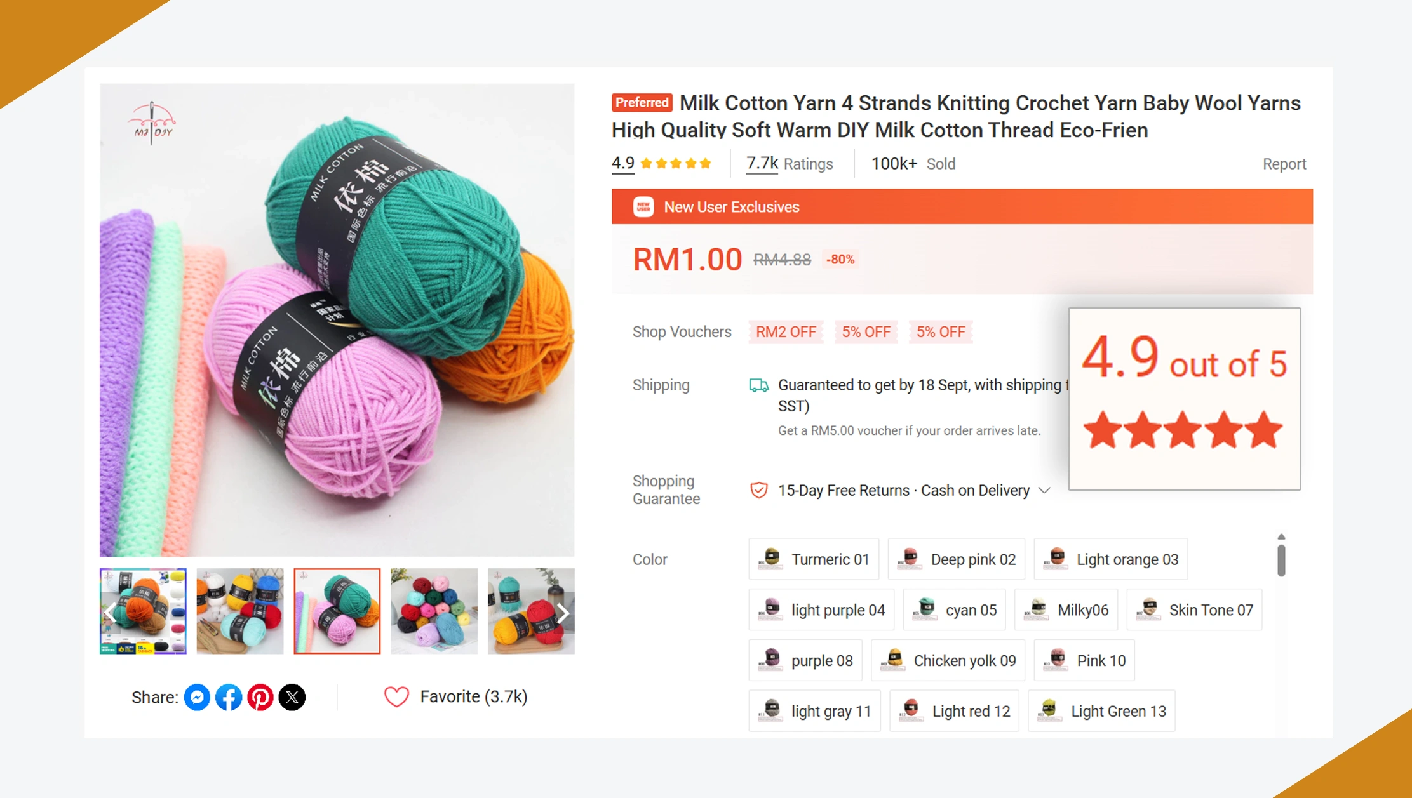Share product on Pinterest

click(260, 697)
